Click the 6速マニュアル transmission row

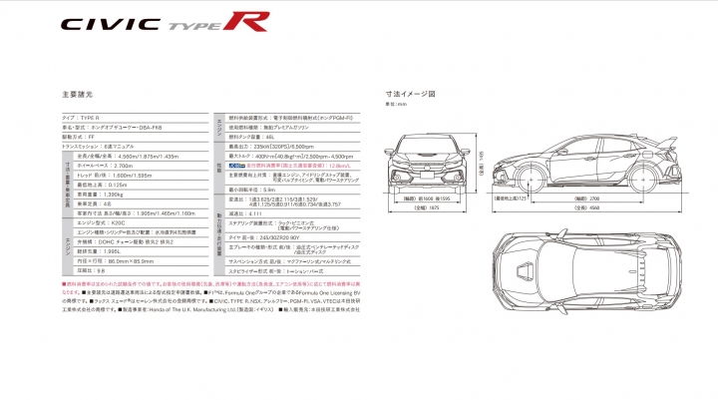[135, 147]
